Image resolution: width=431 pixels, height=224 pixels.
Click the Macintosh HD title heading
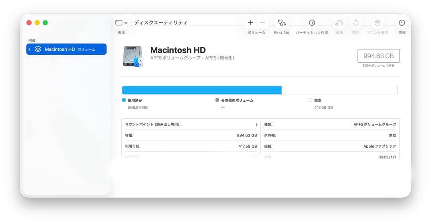pyautogui.click(x=178, y=50)
